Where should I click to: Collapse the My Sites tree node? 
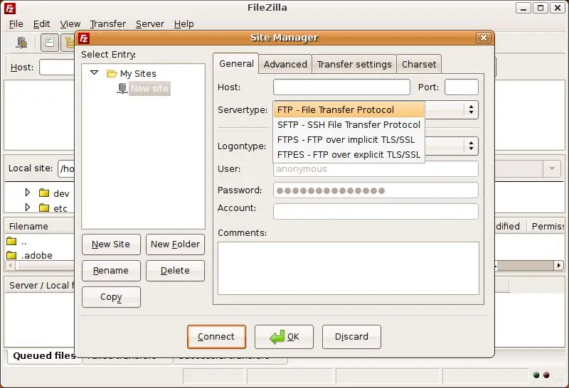click(x=95, y=72)
